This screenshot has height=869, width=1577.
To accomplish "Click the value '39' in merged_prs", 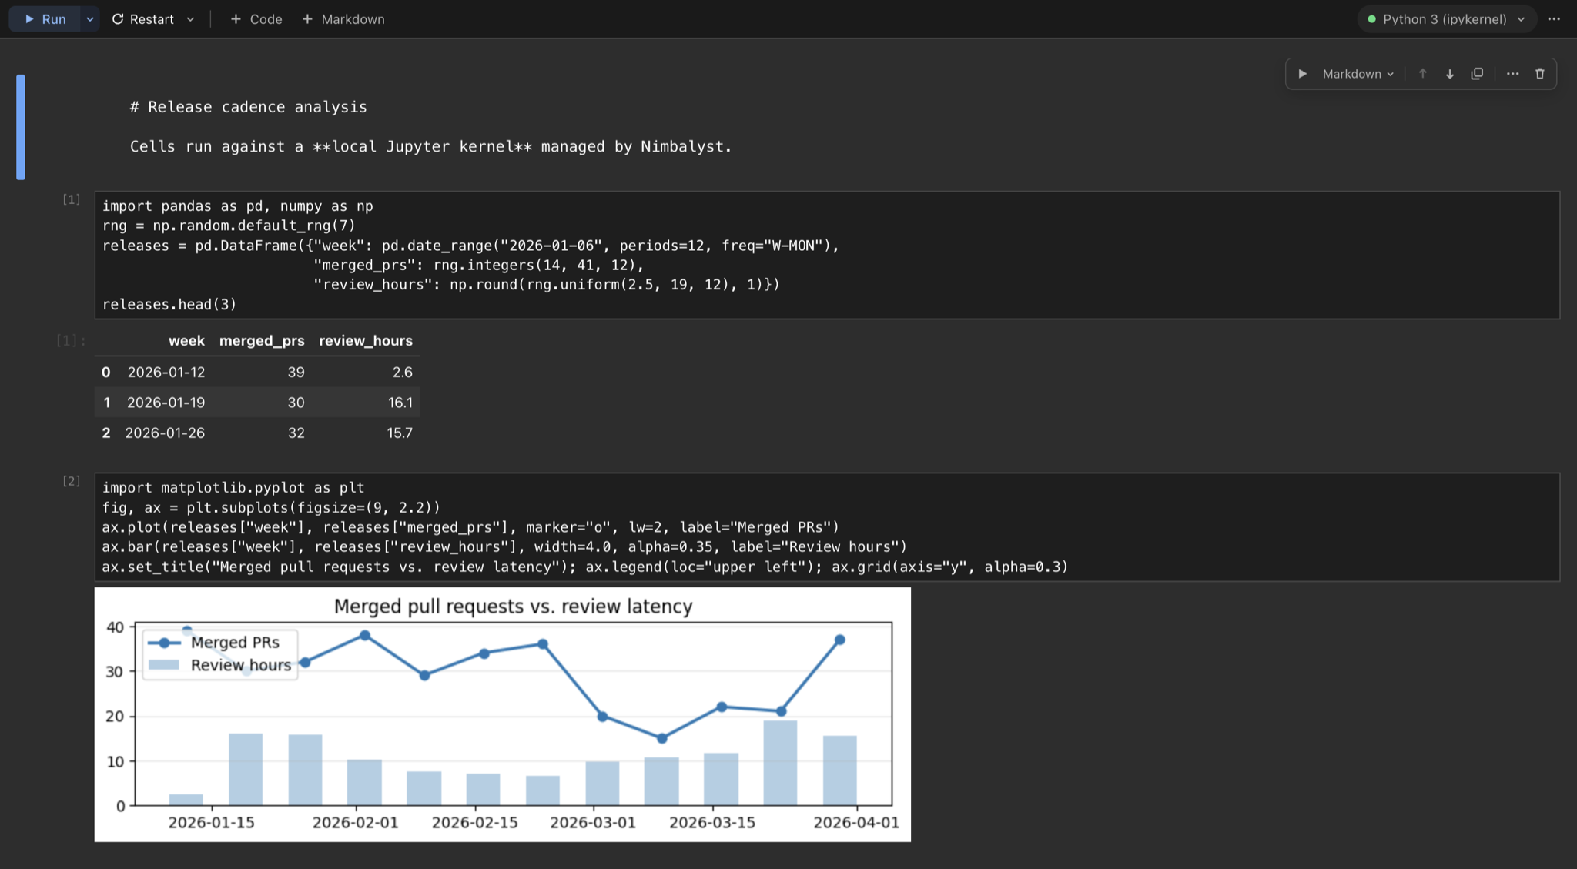I will tap(296, 373).
